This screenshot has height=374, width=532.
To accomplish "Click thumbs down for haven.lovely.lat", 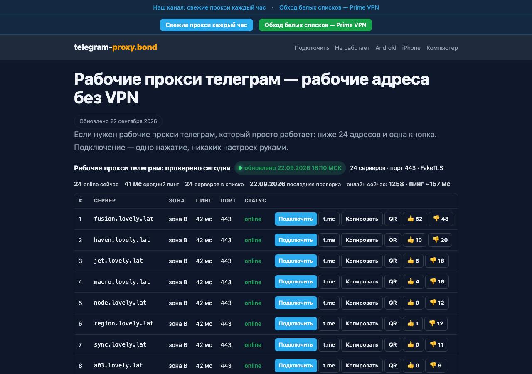I will click(x=440, y=240).
